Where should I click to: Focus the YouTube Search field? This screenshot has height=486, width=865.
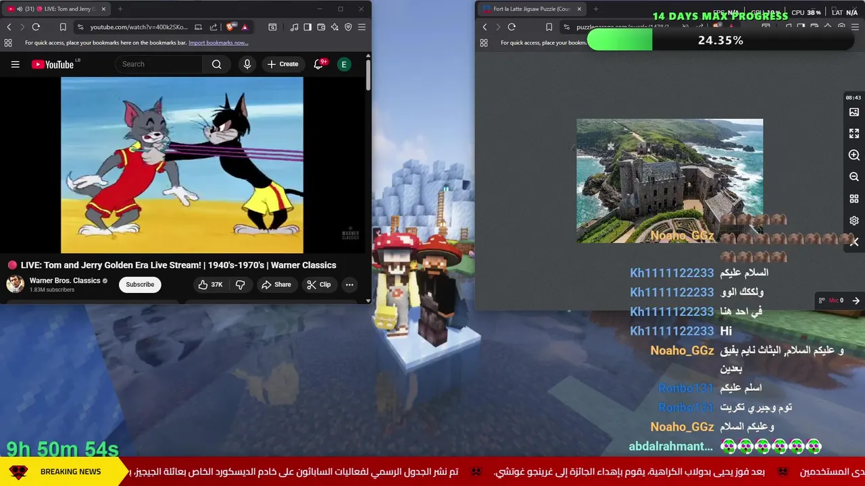click(x=159, y=64)
